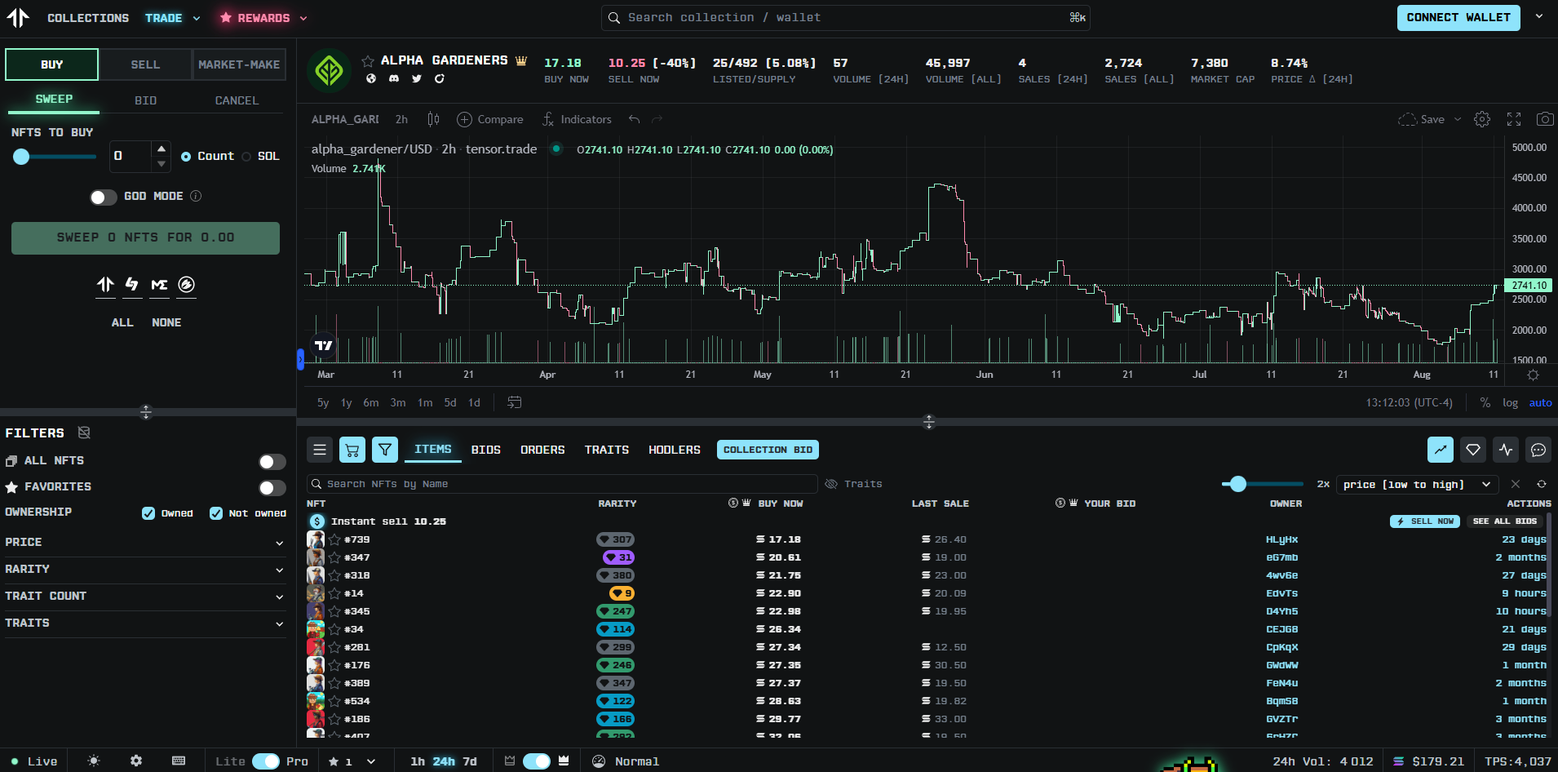
Task: Open the chat bubble icon
Action: 1538,450
